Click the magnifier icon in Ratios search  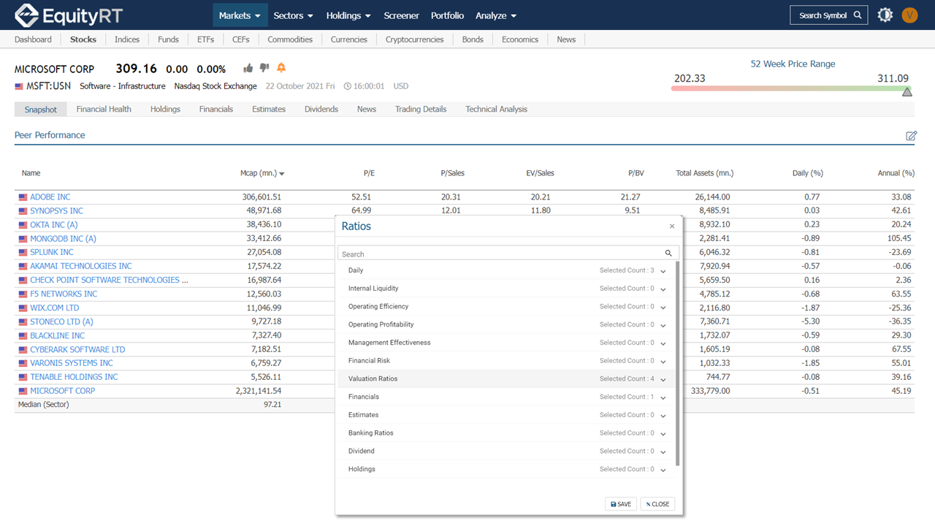click(x=668, y=254)
